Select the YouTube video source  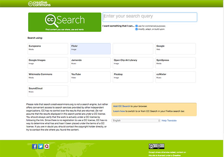point(90,77)
